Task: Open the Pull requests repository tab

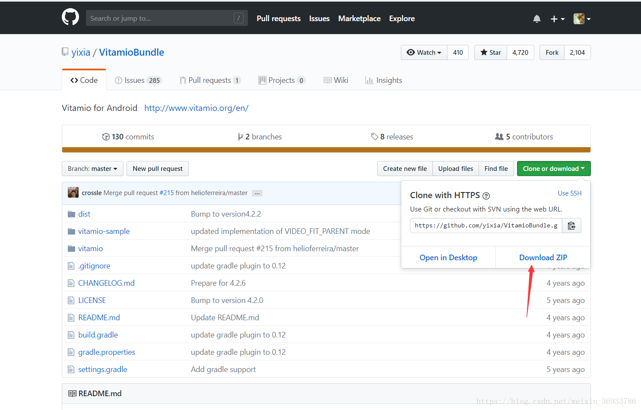Action: tap(210, 80)
